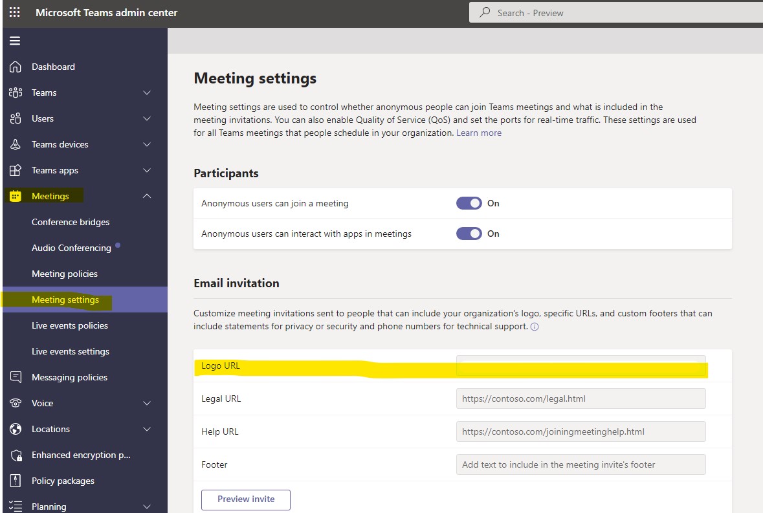Open Messaging policies
The image size is (763, 513).
70,377
